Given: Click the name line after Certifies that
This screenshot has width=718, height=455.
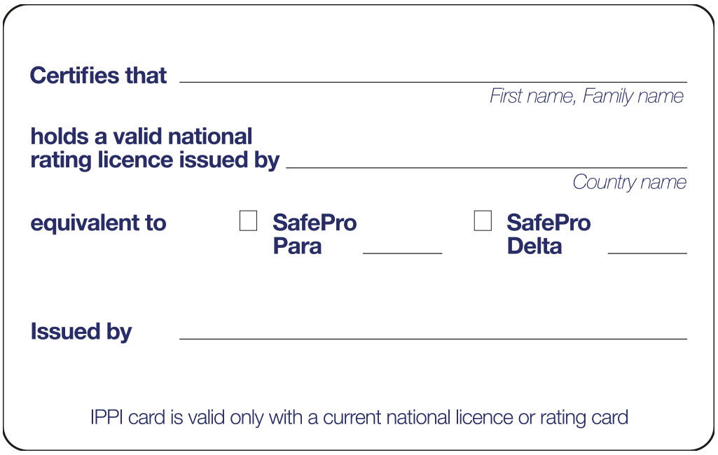Looking at the screenshot, I should coord(433,82).
